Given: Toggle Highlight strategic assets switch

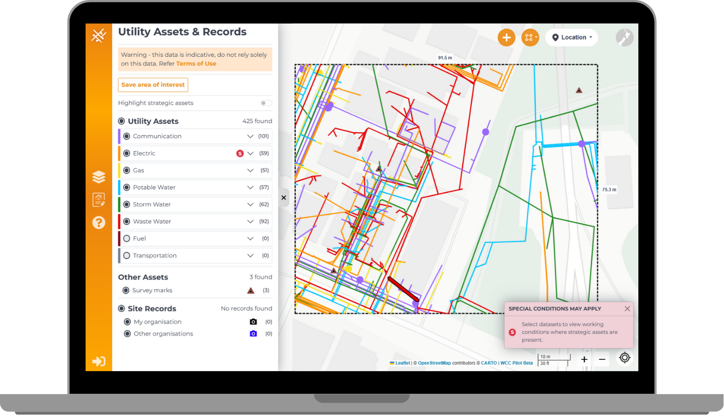Looking at the screenshot, I should click(266, 103).
